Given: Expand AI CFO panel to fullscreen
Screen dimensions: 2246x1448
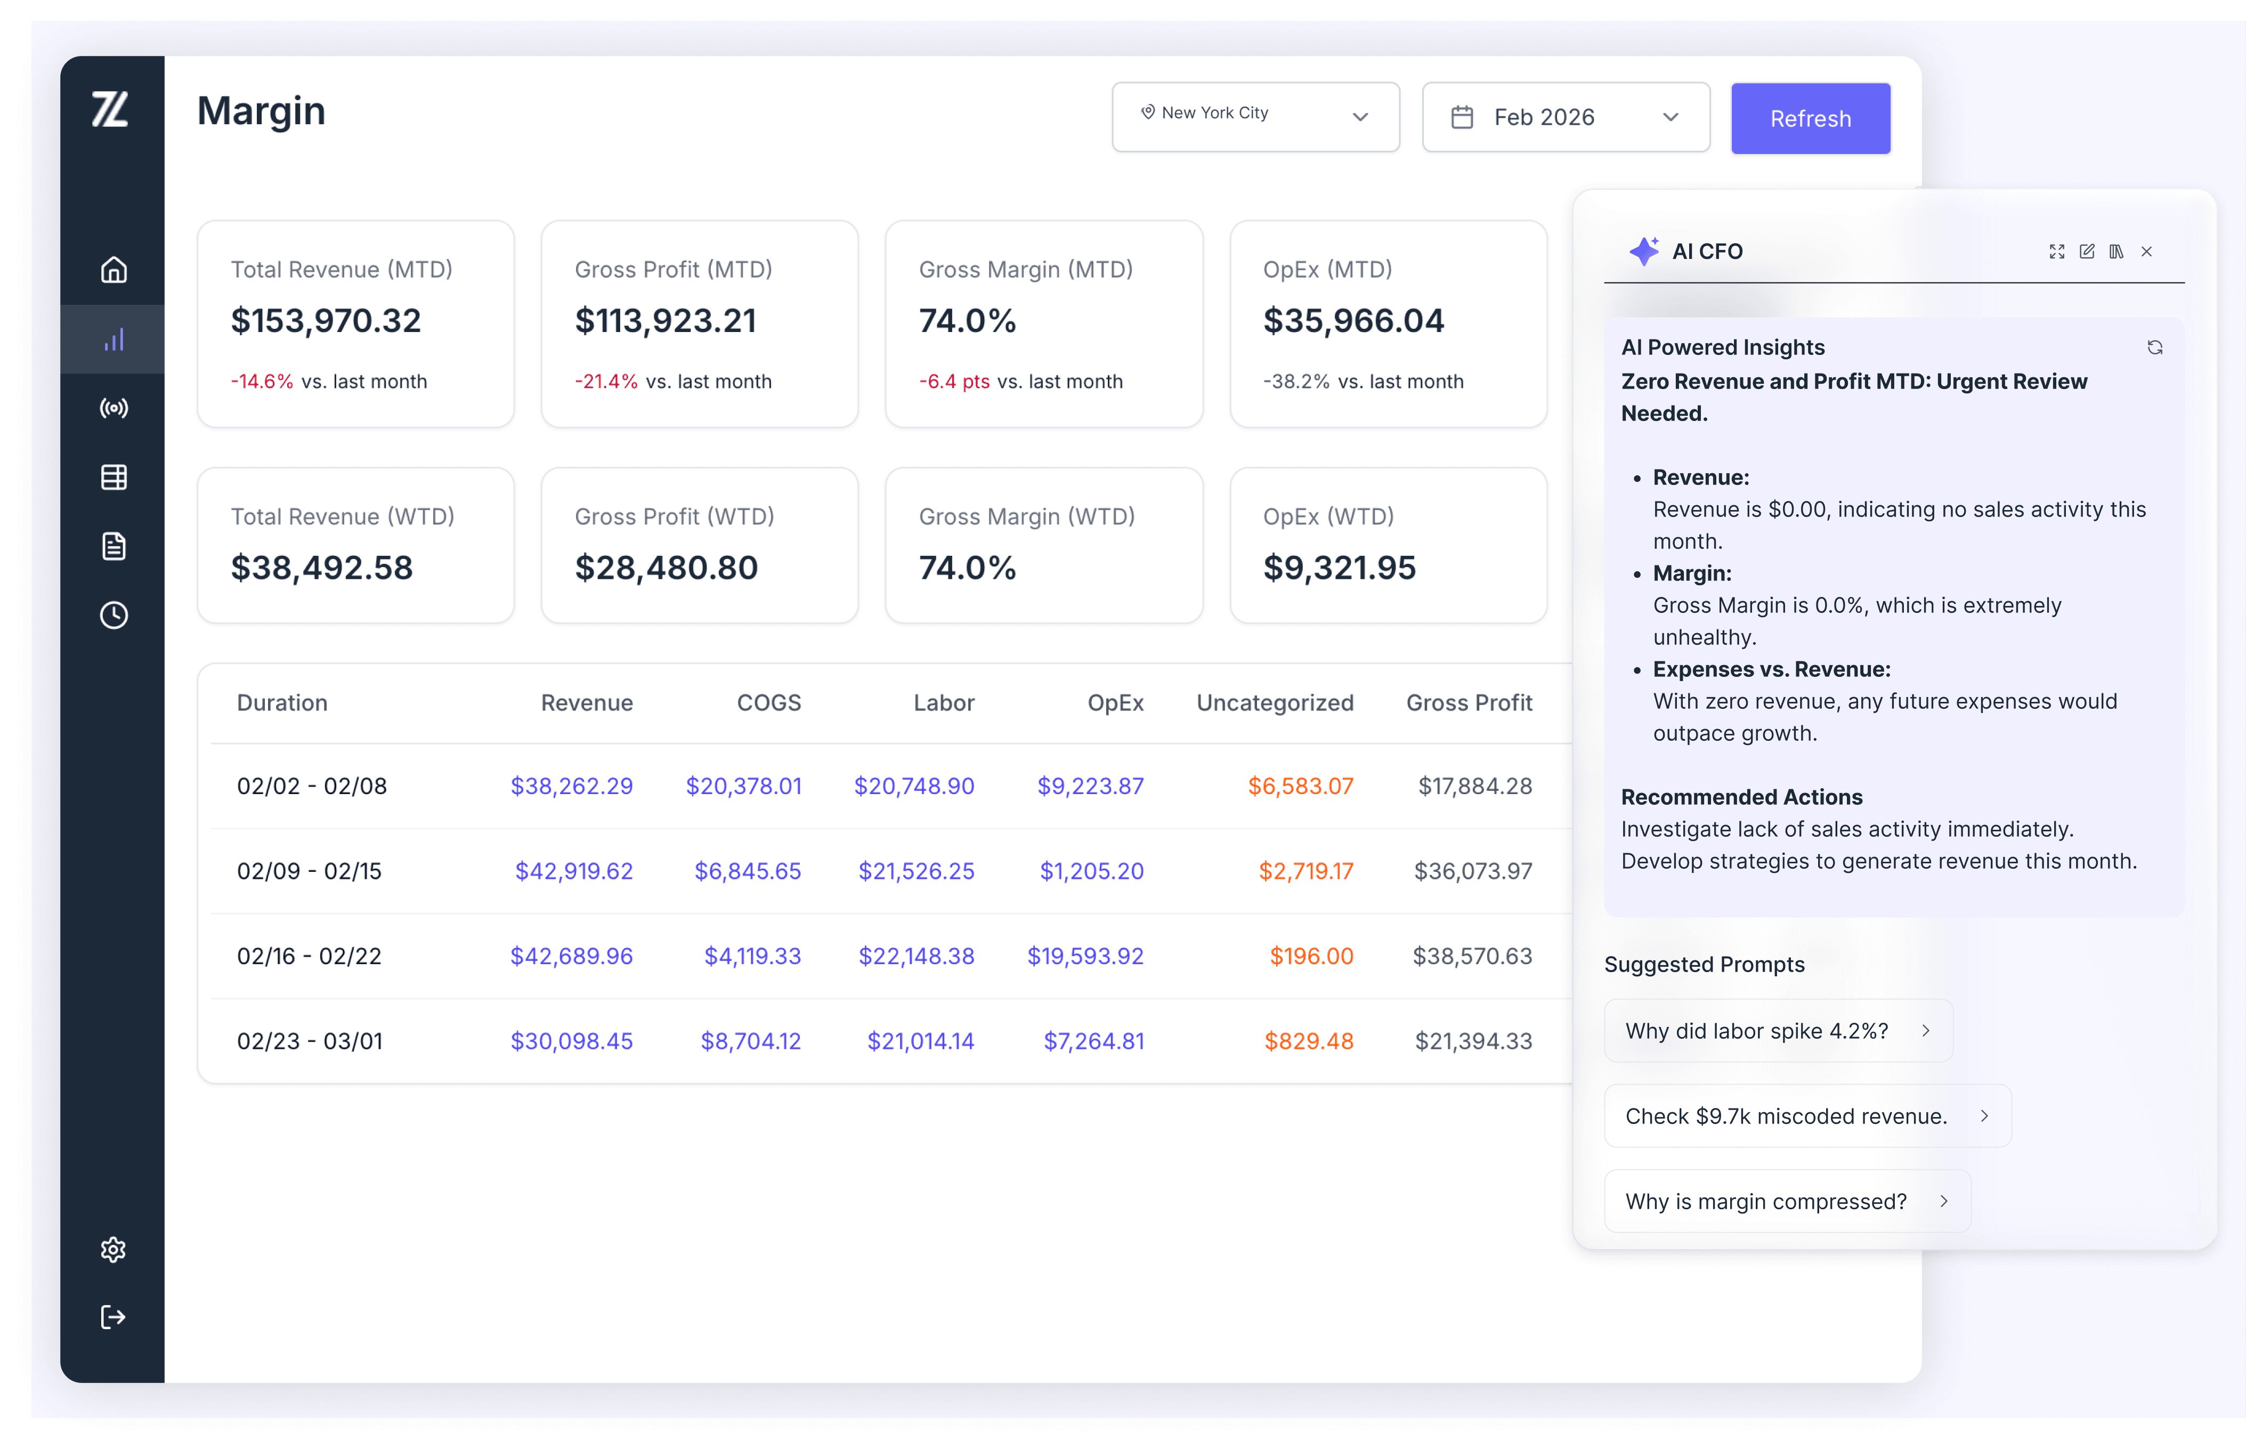Looking at the screenshot, I should tap(2057, 251).
